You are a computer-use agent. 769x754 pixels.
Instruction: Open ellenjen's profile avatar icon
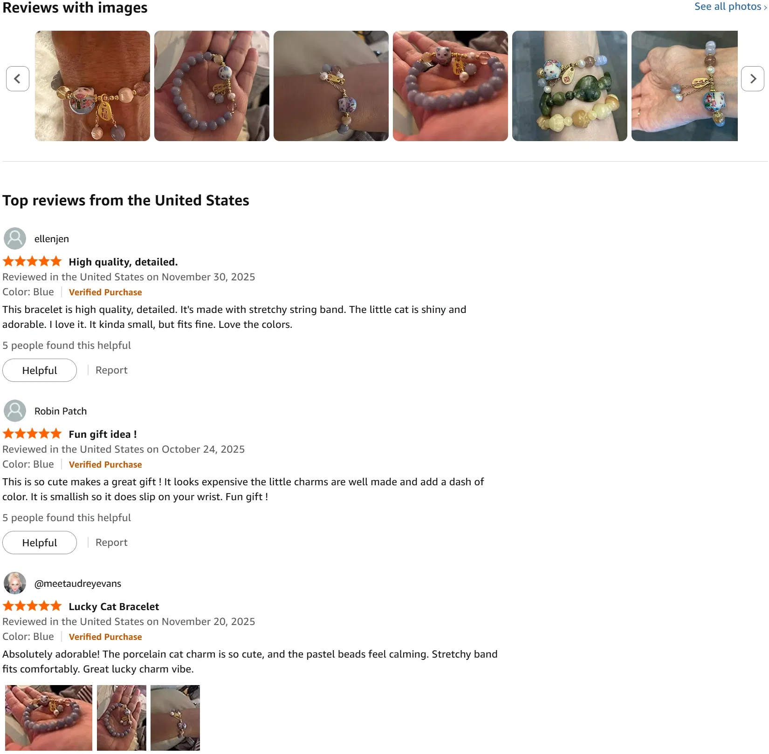(x=15, y=238)
